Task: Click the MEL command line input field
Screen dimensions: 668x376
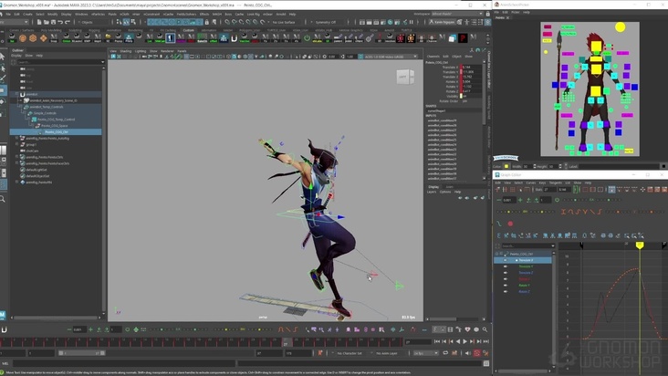Action: coord(124,363)
